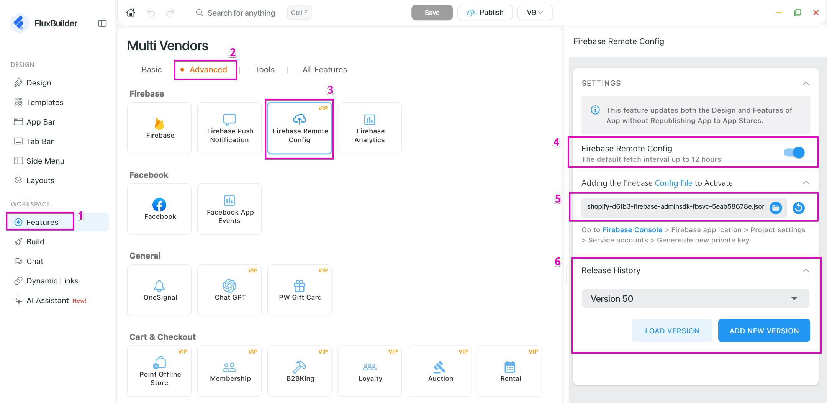Click the redo arrow icon
This screenshot has width=827, height=403.
click(170, 13)
